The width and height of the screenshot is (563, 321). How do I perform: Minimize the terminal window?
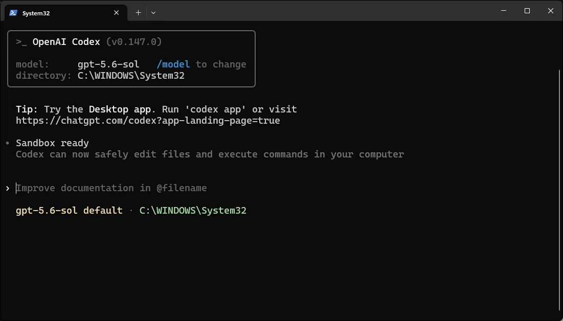click(x=504, y=11)
